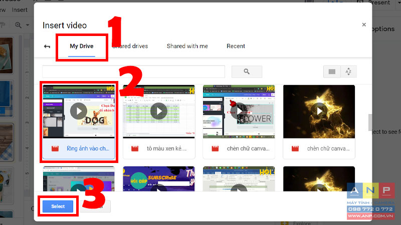
Task: Click video file icon beside third 'chèn chữ canva'
Action: pyautogui.click(x=215, y=148)
